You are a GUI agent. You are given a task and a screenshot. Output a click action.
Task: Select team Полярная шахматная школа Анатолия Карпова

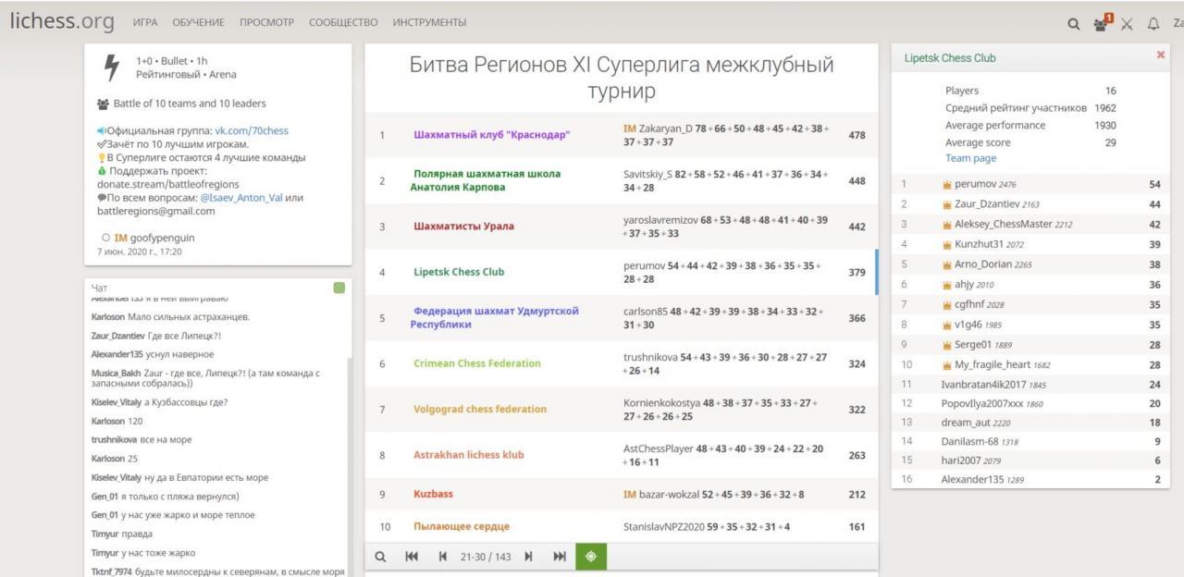click(x=486, y=180)
